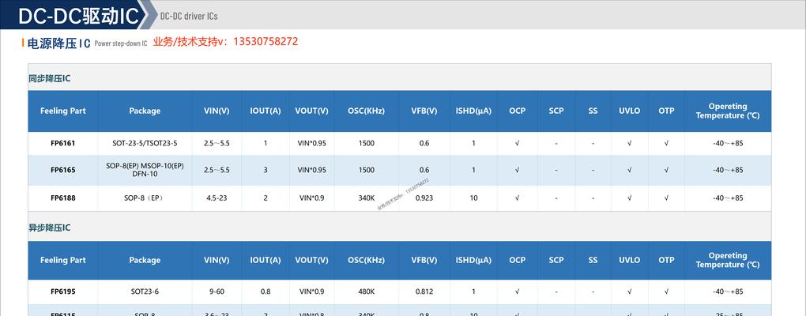Click 'VFB(V)' header in 同步降压IC table
Screen dimensions: 806x316
pyautogui.click(x=424, y=111)
